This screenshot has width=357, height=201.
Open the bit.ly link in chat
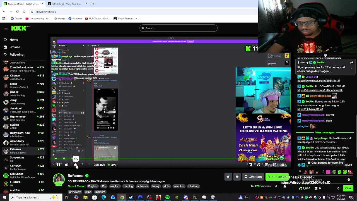(x=310, y=109)
